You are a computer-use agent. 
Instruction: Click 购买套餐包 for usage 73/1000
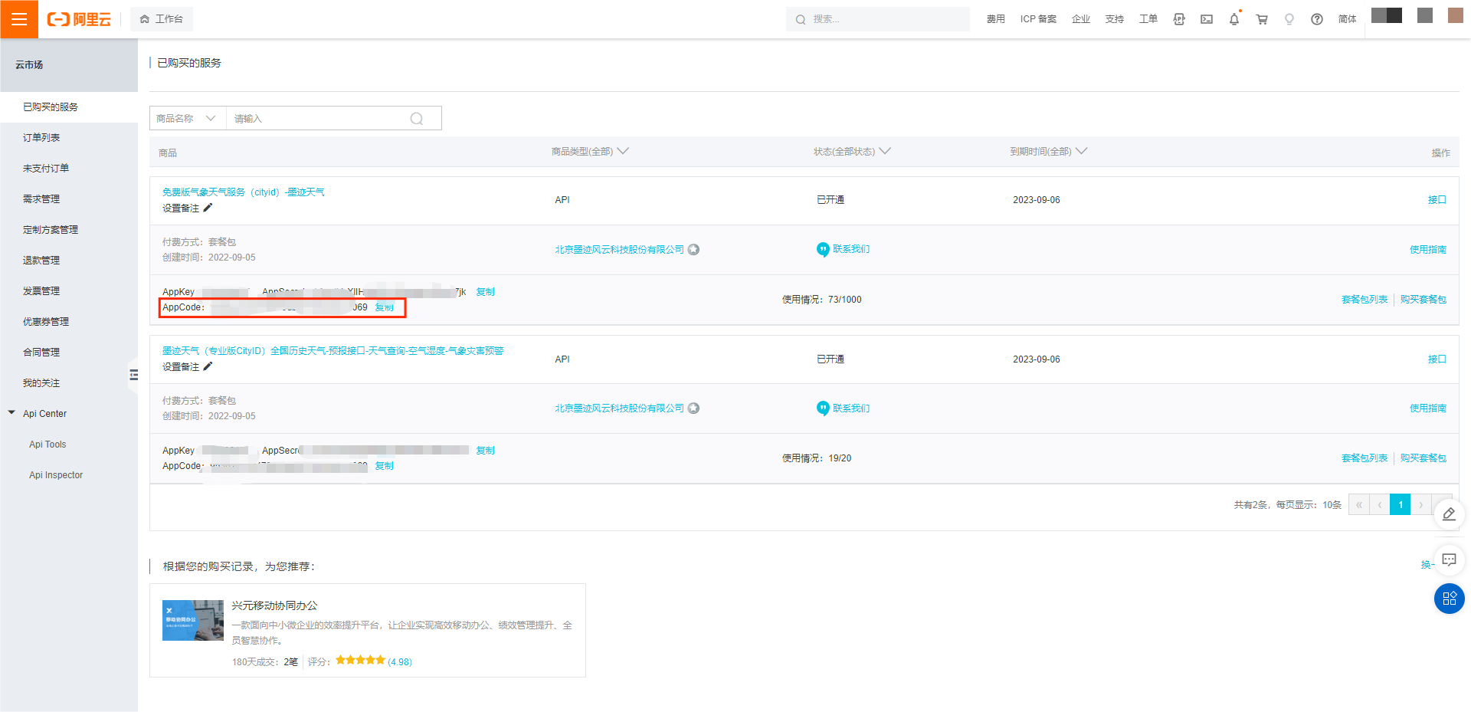(1423, 299)
